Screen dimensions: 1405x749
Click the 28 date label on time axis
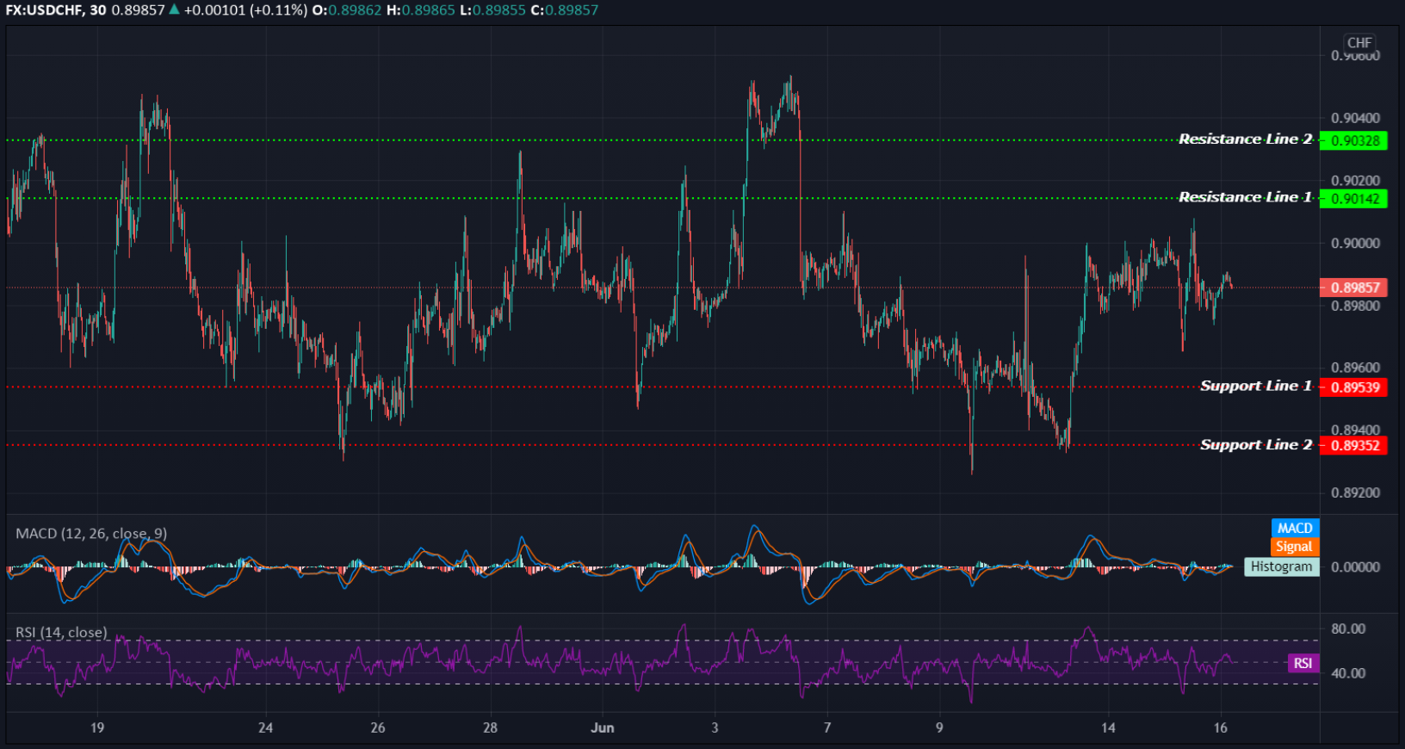coord(491,728)
